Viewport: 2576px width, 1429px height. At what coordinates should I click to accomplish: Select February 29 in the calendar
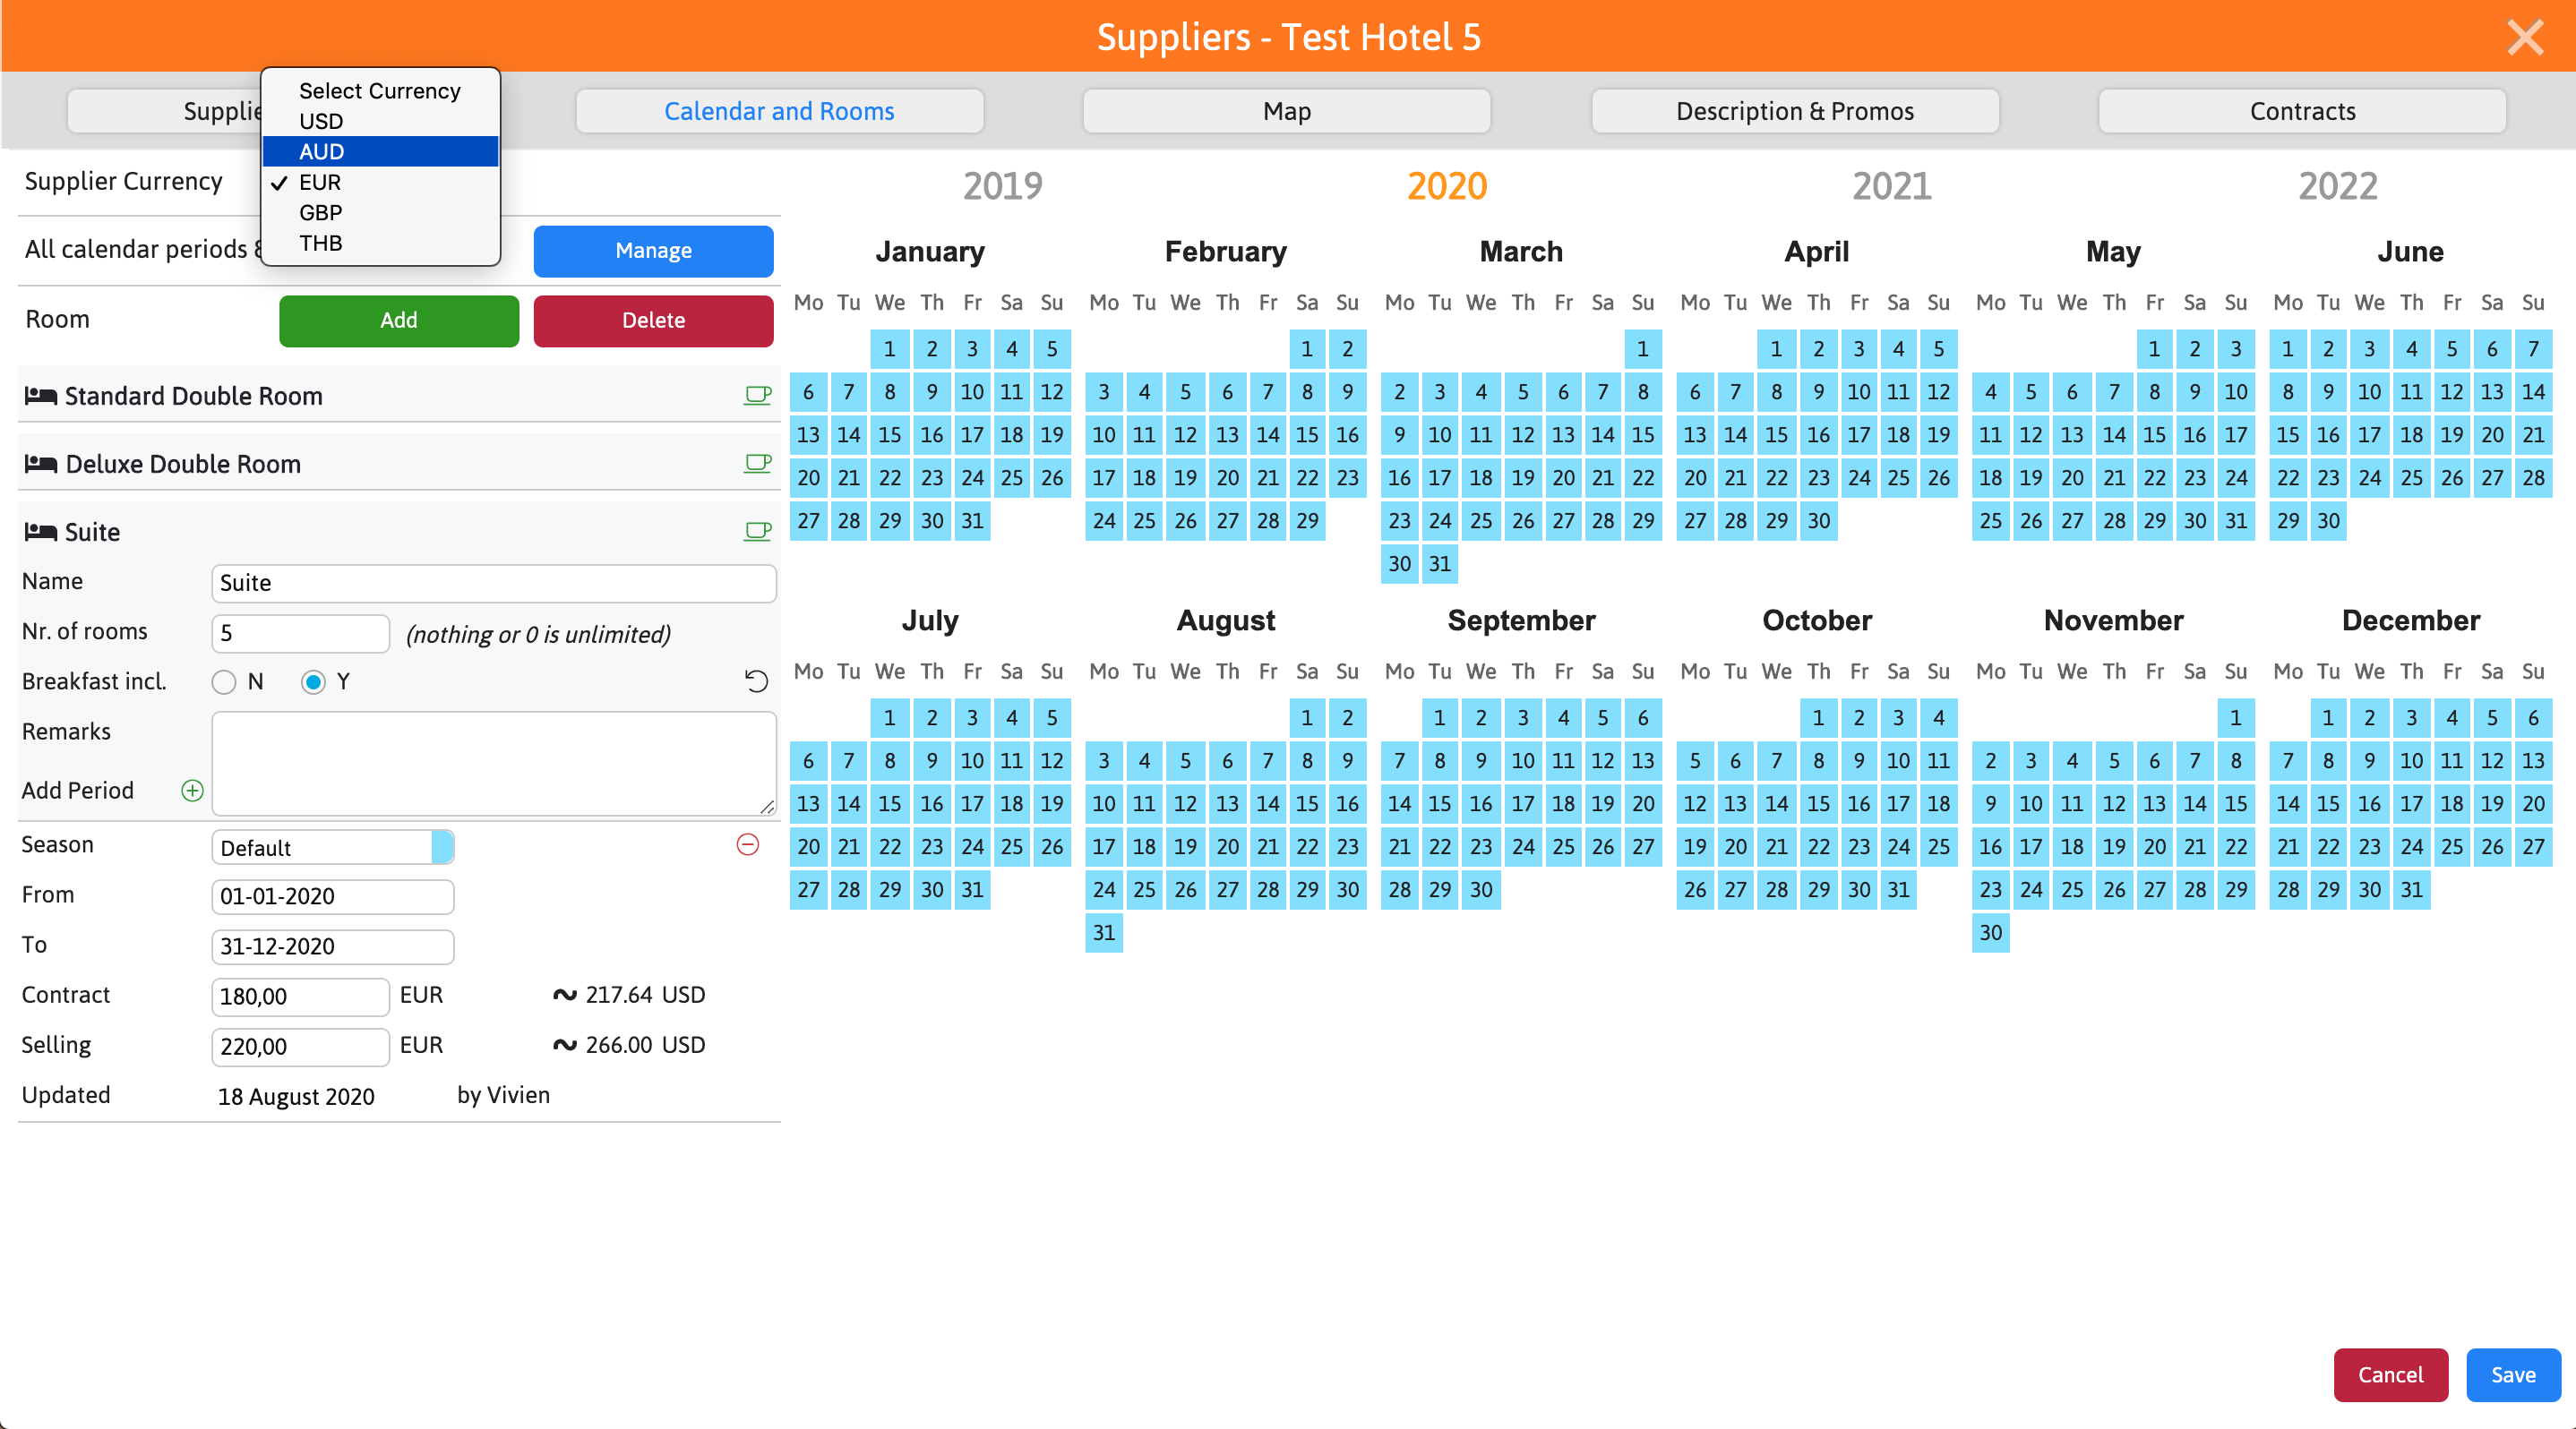1307,520
